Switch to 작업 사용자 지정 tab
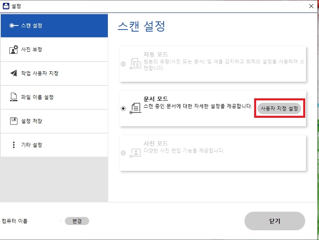319x240 pixels. click(x=54, y=73)
